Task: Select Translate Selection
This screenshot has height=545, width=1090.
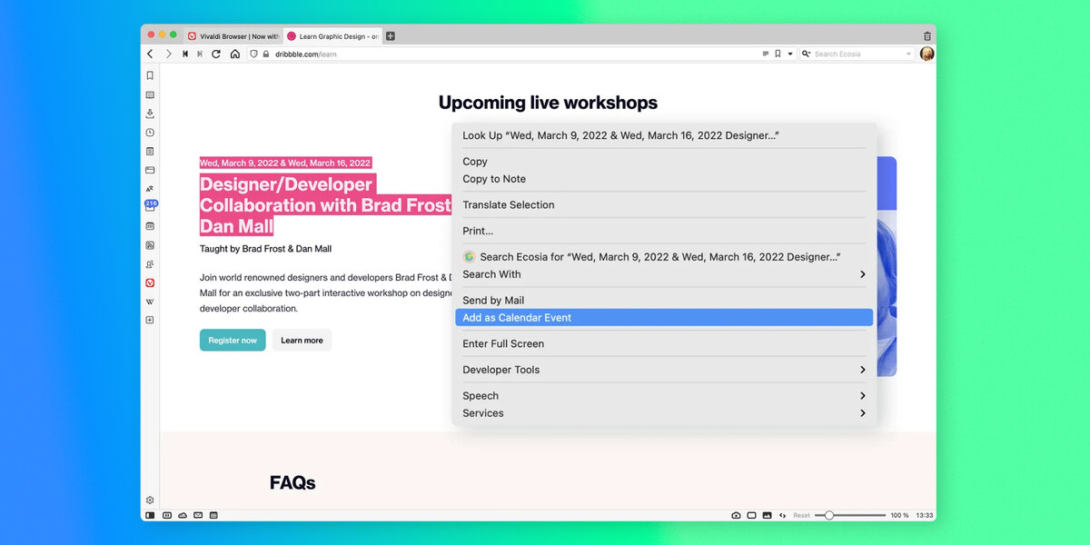Action: click(x=664, y=205)
